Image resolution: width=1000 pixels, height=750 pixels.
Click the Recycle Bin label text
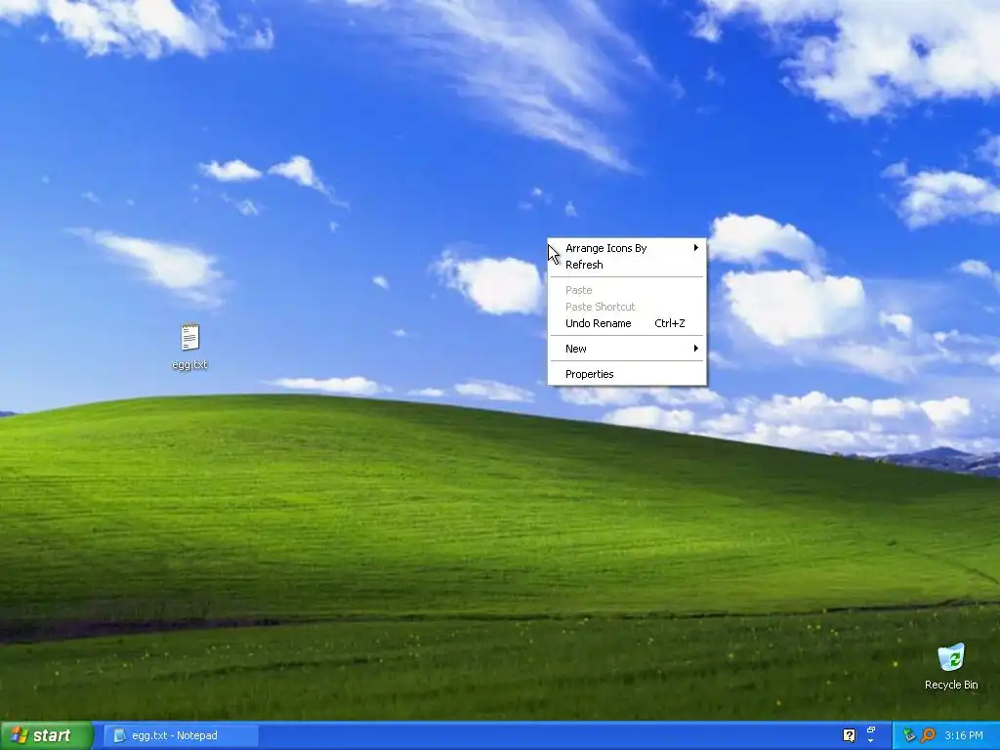coord(951,685)
